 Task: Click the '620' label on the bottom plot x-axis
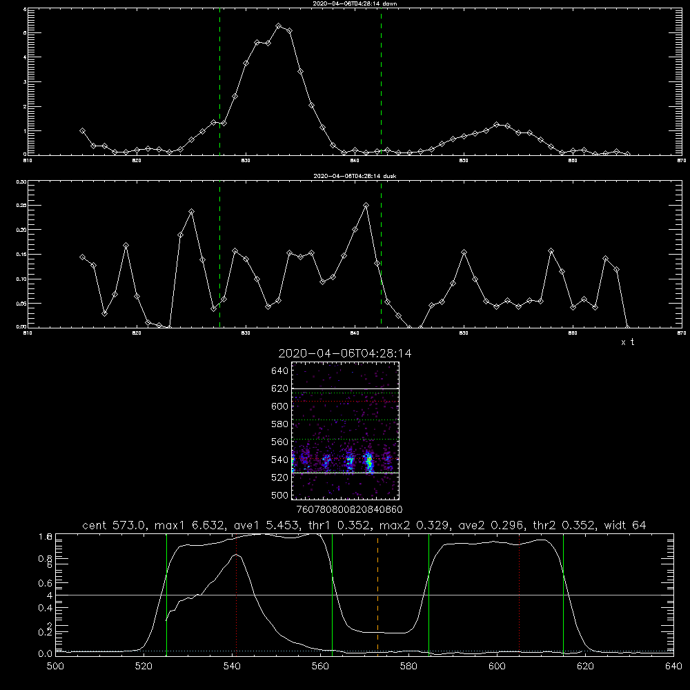point(585,667)
